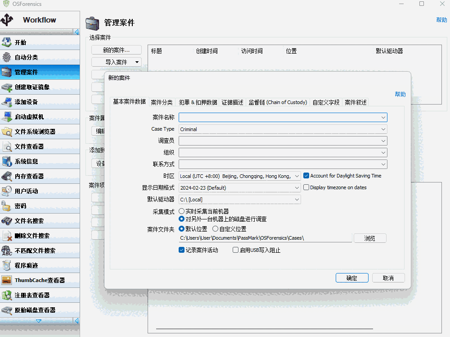Image resolution: width=450 pixels, height=337 pixels.
Task: Collapse sidebar using top left-arrow icon
Action: click(76, 32)
